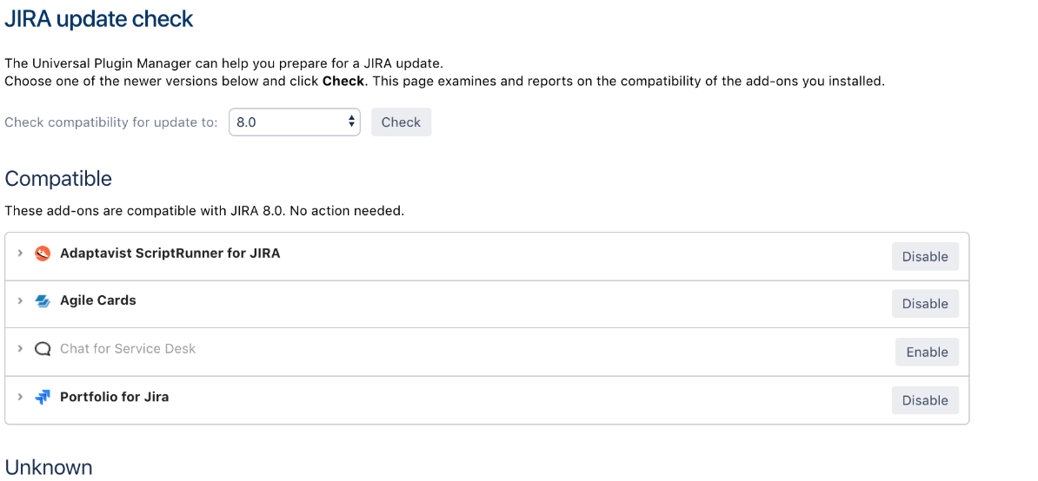
Task: Expand the Adaptavist ScriptRunner for JIRA row
Action: pyautogui.click(x=20, y=254)
